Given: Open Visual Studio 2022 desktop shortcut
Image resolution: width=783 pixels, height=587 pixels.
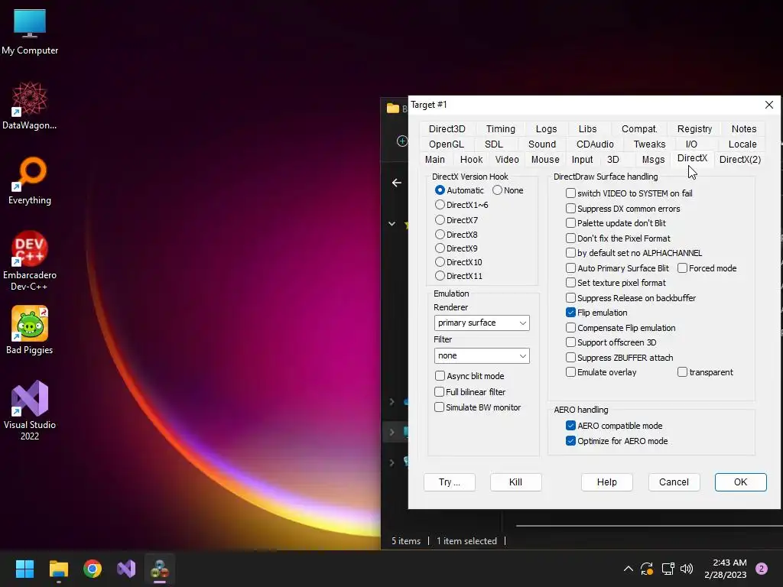Looking at the screenshot, I should pos(30,410).
